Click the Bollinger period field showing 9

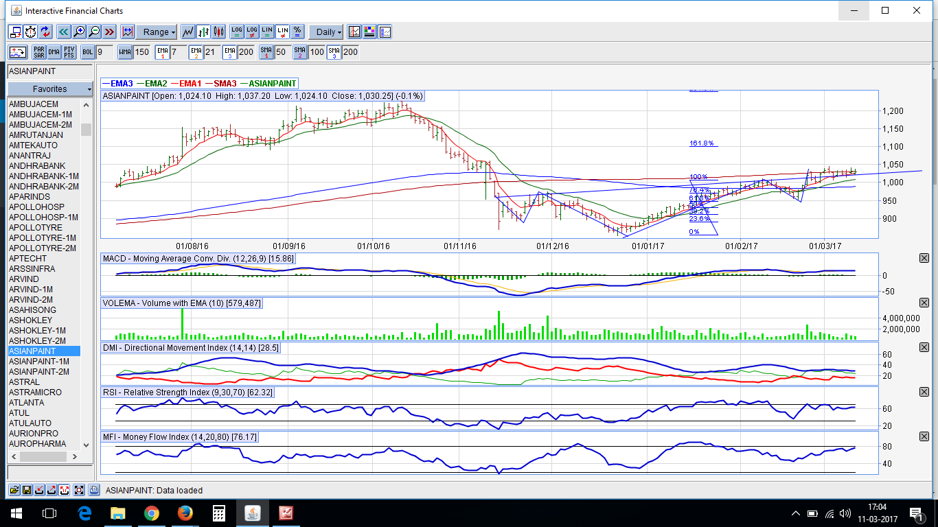104,52
